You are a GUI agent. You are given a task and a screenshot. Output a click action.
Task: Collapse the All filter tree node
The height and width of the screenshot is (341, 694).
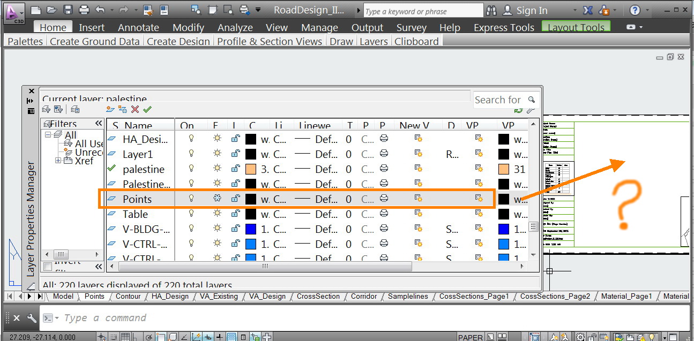48,134
